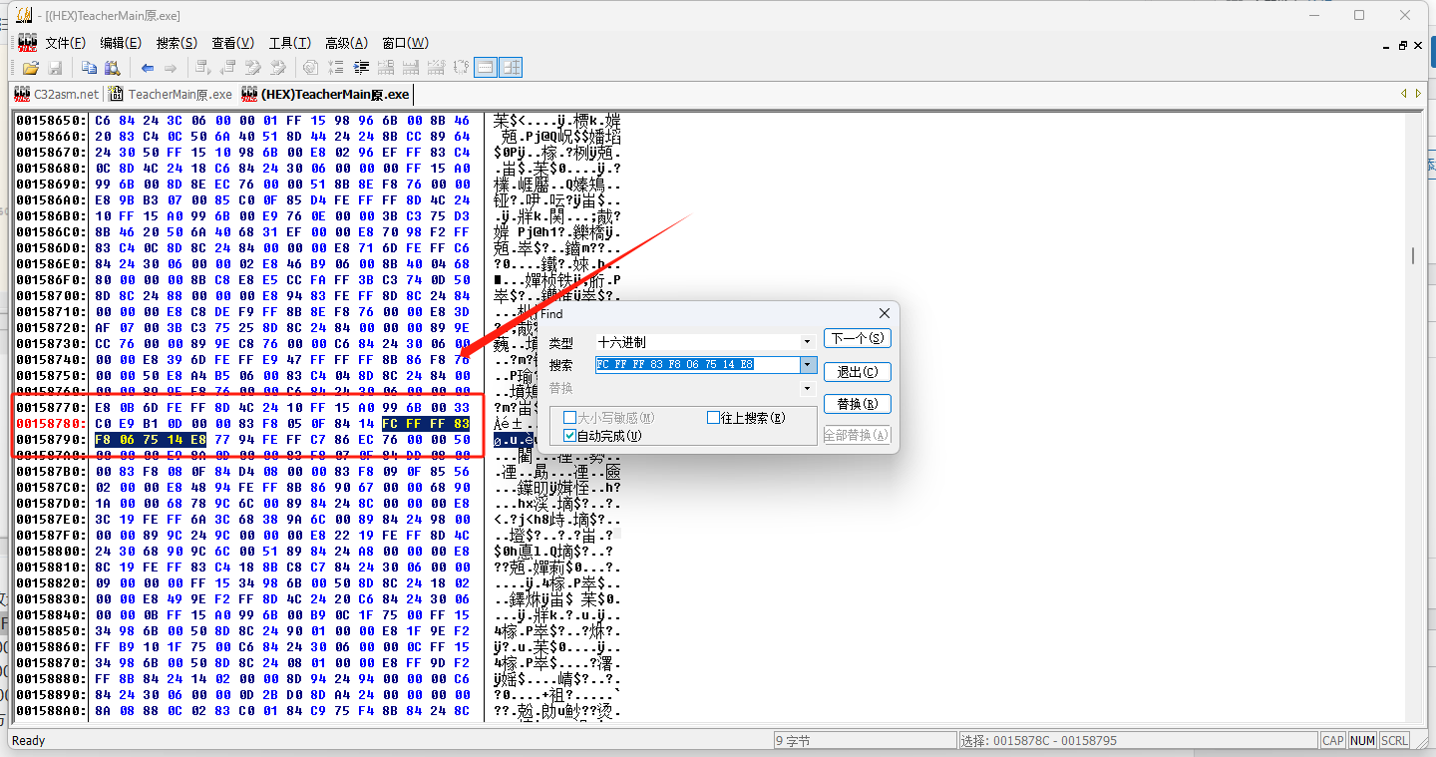The width and height of the screenshot is (1436, 757).
Task: Click the highlighted single-pane view icon
Action: (x=485, y=68)
